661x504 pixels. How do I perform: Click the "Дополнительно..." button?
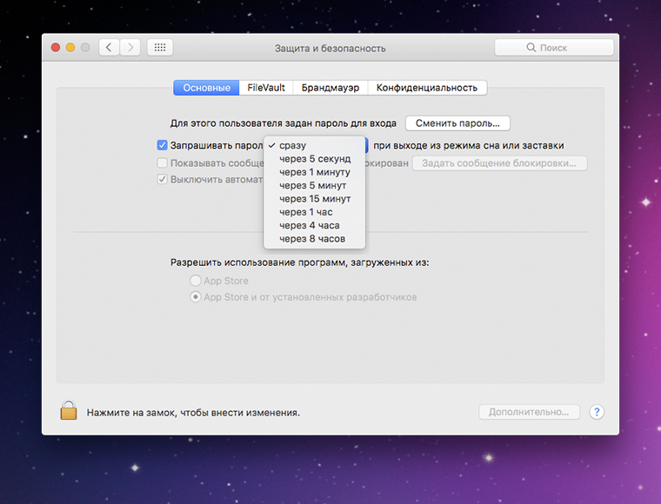click(529, 412)
